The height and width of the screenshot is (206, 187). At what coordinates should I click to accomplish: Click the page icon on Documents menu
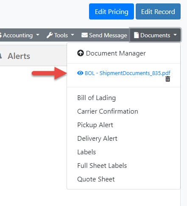point(136,35)
